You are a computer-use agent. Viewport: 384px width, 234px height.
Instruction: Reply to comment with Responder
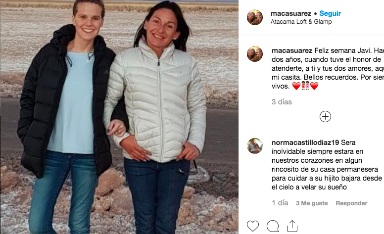click(x=351, y=203)
